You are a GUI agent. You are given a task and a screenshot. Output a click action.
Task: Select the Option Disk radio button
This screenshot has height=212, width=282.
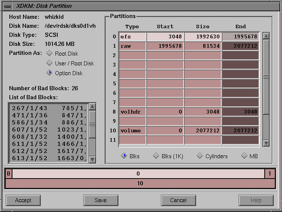(49, 73)
